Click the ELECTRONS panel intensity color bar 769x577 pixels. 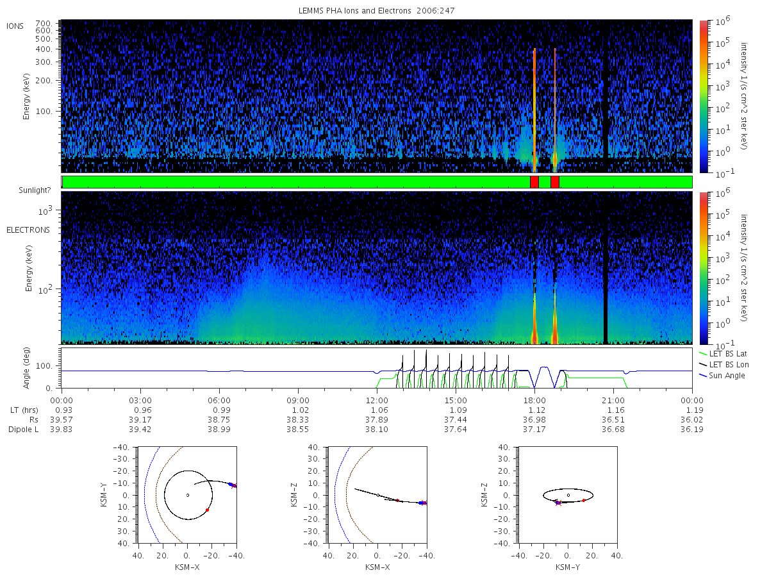click(704, 268)
